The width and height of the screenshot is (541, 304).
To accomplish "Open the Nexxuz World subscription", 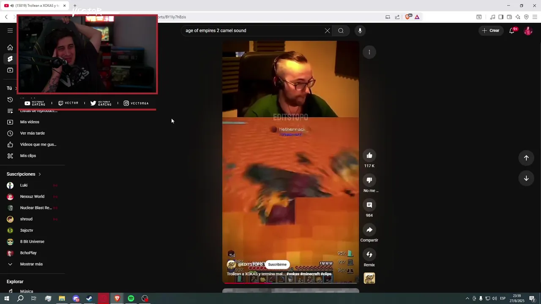I will coord(33,197).
